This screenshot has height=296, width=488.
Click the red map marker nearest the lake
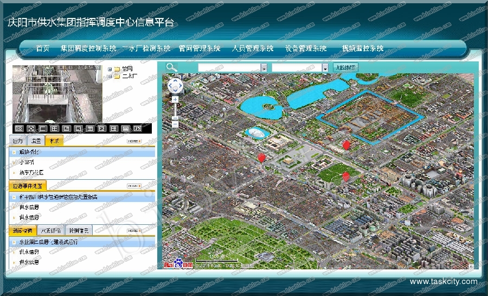[347, 144]
